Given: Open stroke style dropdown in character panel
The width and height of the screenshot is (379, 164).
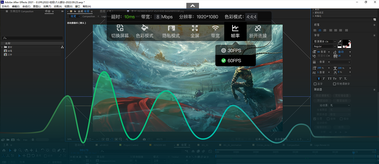Looking at the screenshot, I should (x=340, y=62).
